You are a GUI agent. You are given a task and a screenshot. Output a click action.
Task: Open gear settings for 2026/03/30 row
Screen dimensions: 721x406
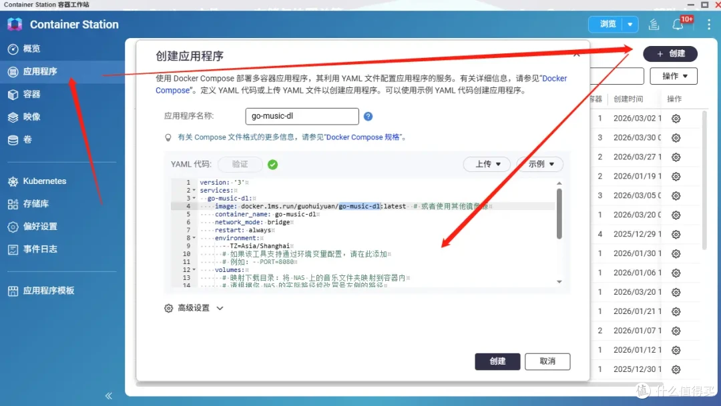pos(676,138)
